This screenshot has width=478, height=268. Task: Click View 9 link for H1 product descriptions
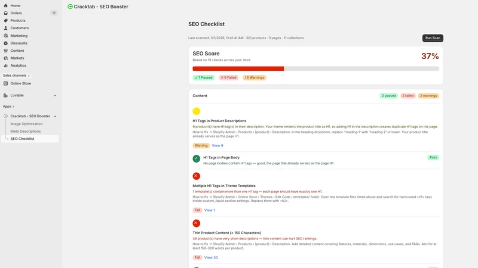pos(217,145)
